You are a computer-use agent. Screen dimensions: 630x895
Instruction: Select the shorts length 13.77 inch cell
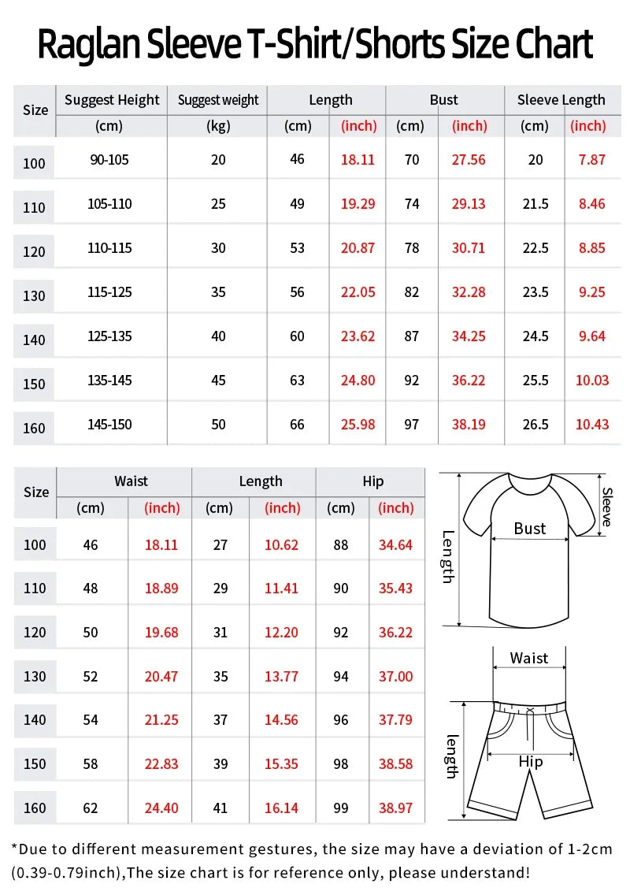pos(281,676)
